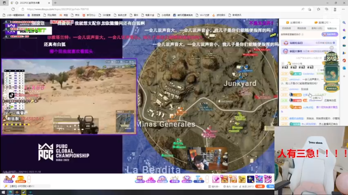Collapse the floating activity widget minus button
This screenshot has width=348, height=195.
pyautogui.click(x=331, y=48)
